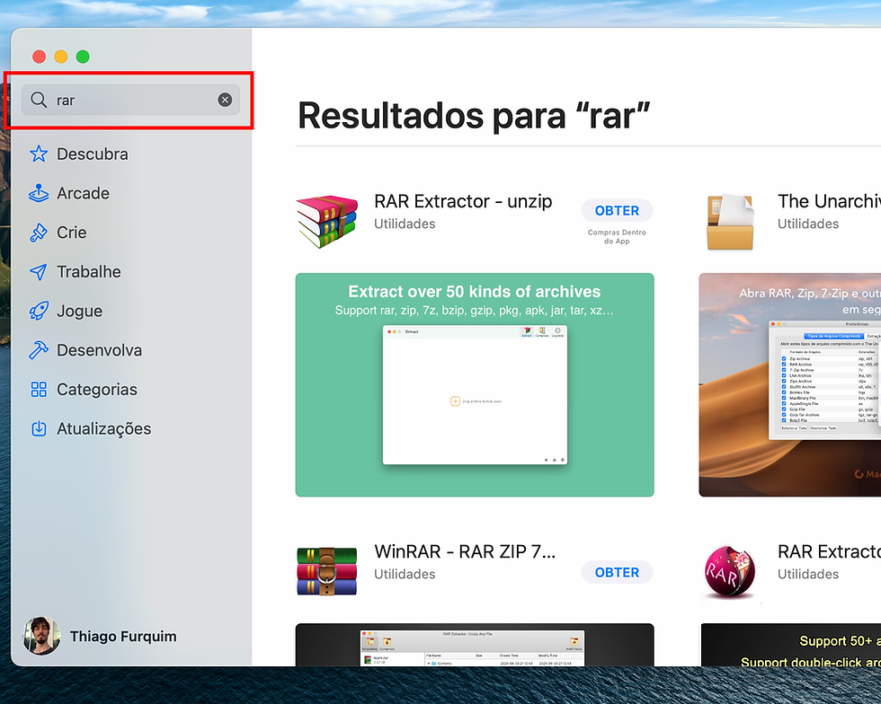Close the App Store window
The image size is (881, 704).
tap(39, 57)
